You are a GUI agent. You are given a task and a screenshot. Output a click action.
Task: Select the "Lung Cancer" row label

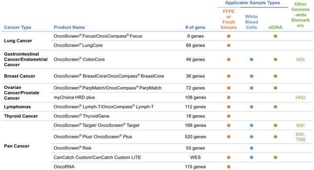click(18, 41)
